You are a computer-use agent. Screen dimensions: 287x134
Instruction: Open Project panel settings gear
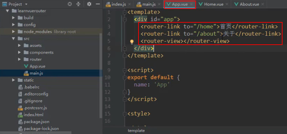[89, 4]
